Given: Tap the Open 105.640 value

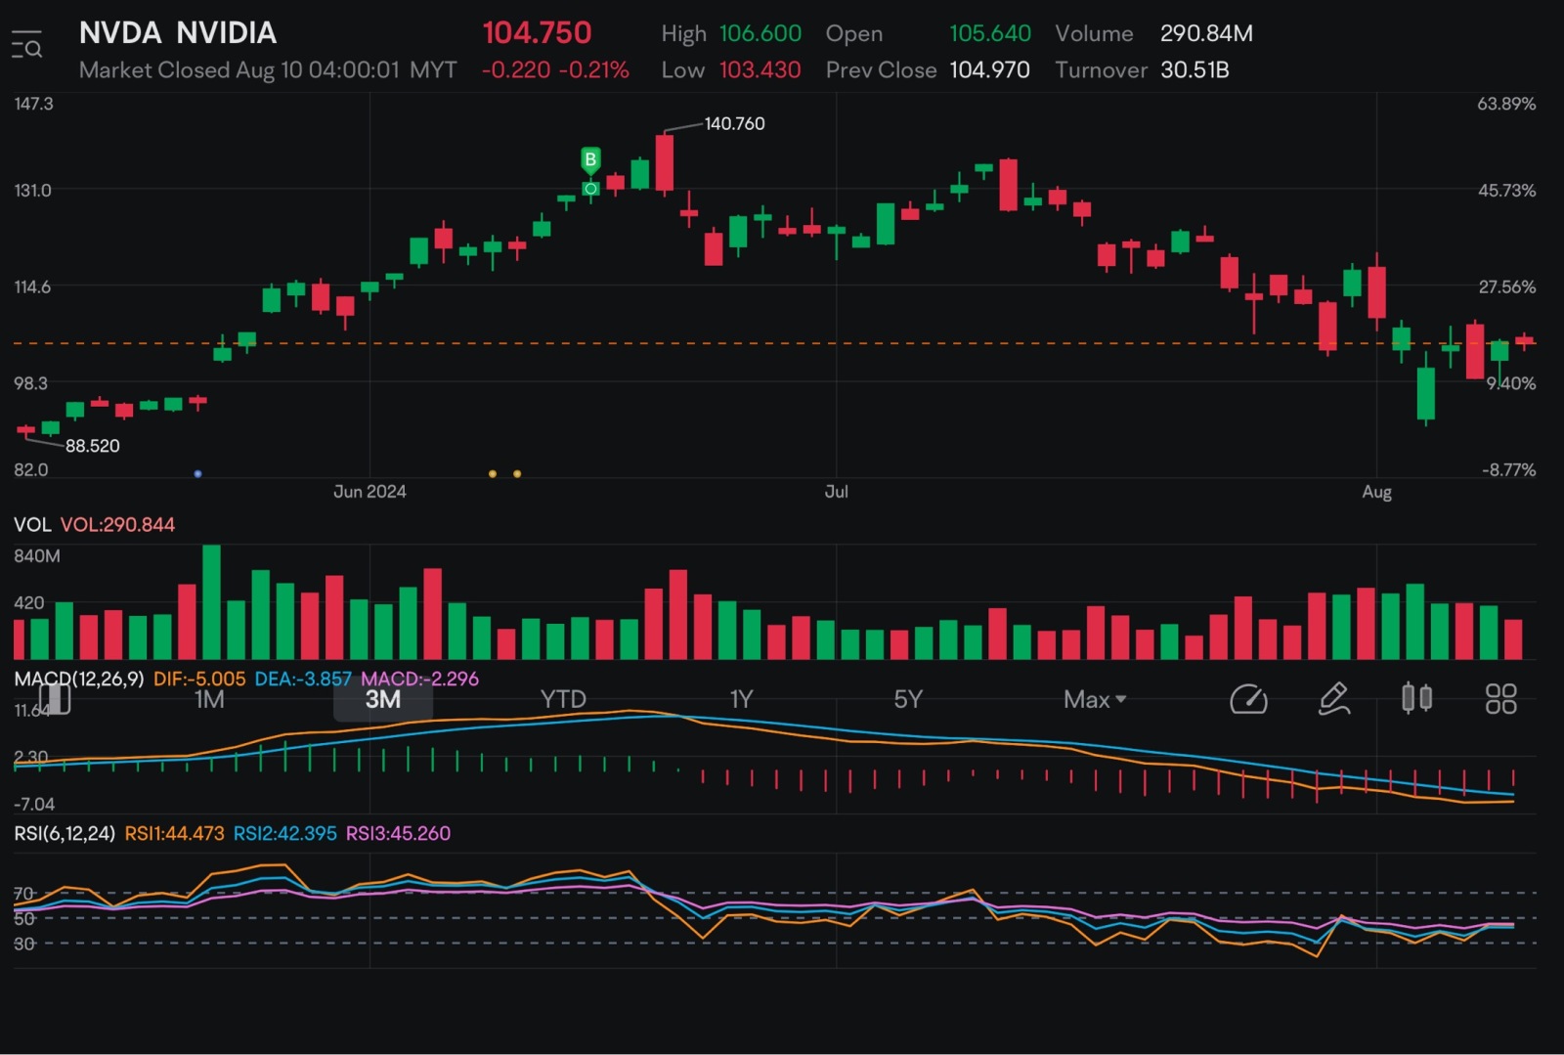Looking at the screenshot, I should 990,33.
